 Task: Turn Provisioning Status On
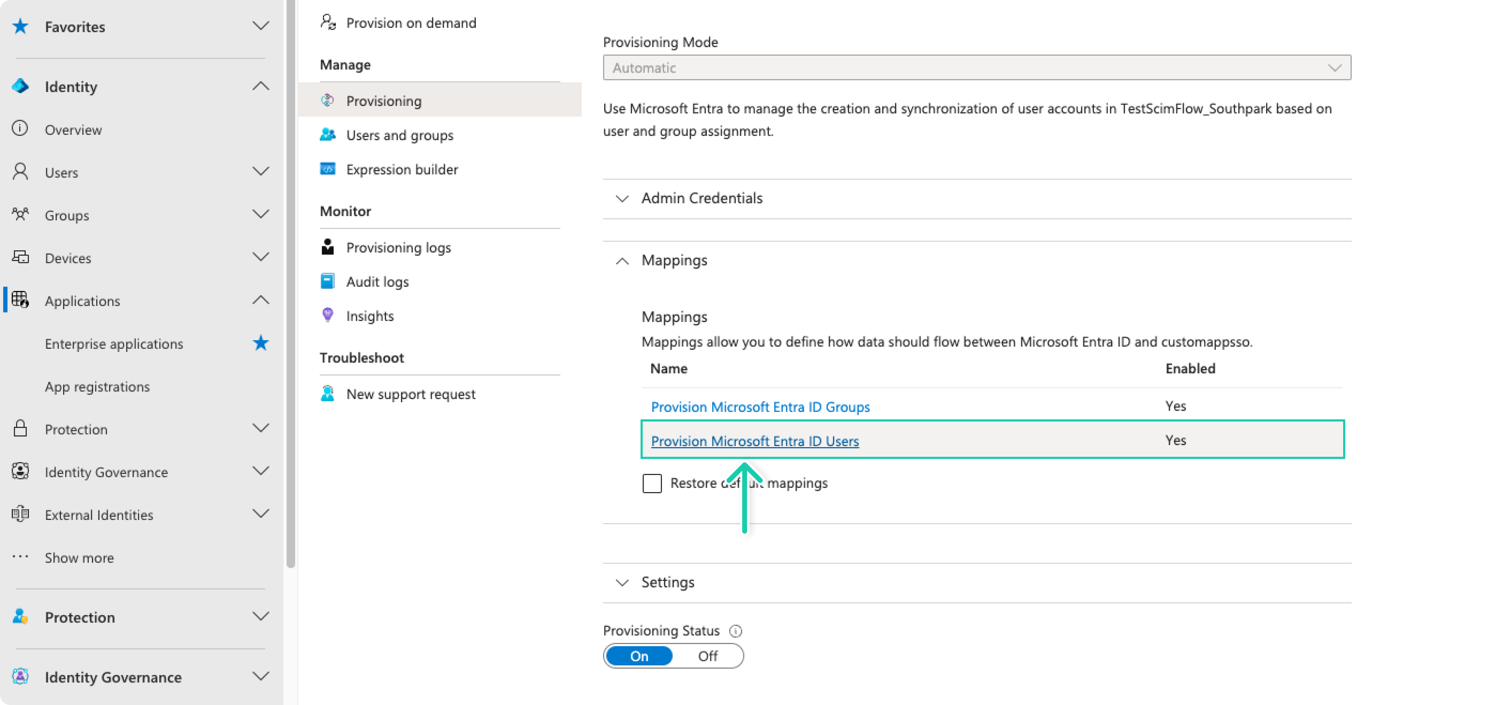[639, 656]
